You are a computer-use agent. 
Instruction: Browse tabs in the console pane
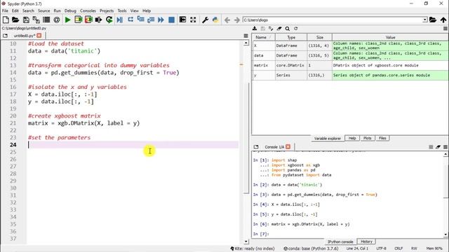(256, 147)
